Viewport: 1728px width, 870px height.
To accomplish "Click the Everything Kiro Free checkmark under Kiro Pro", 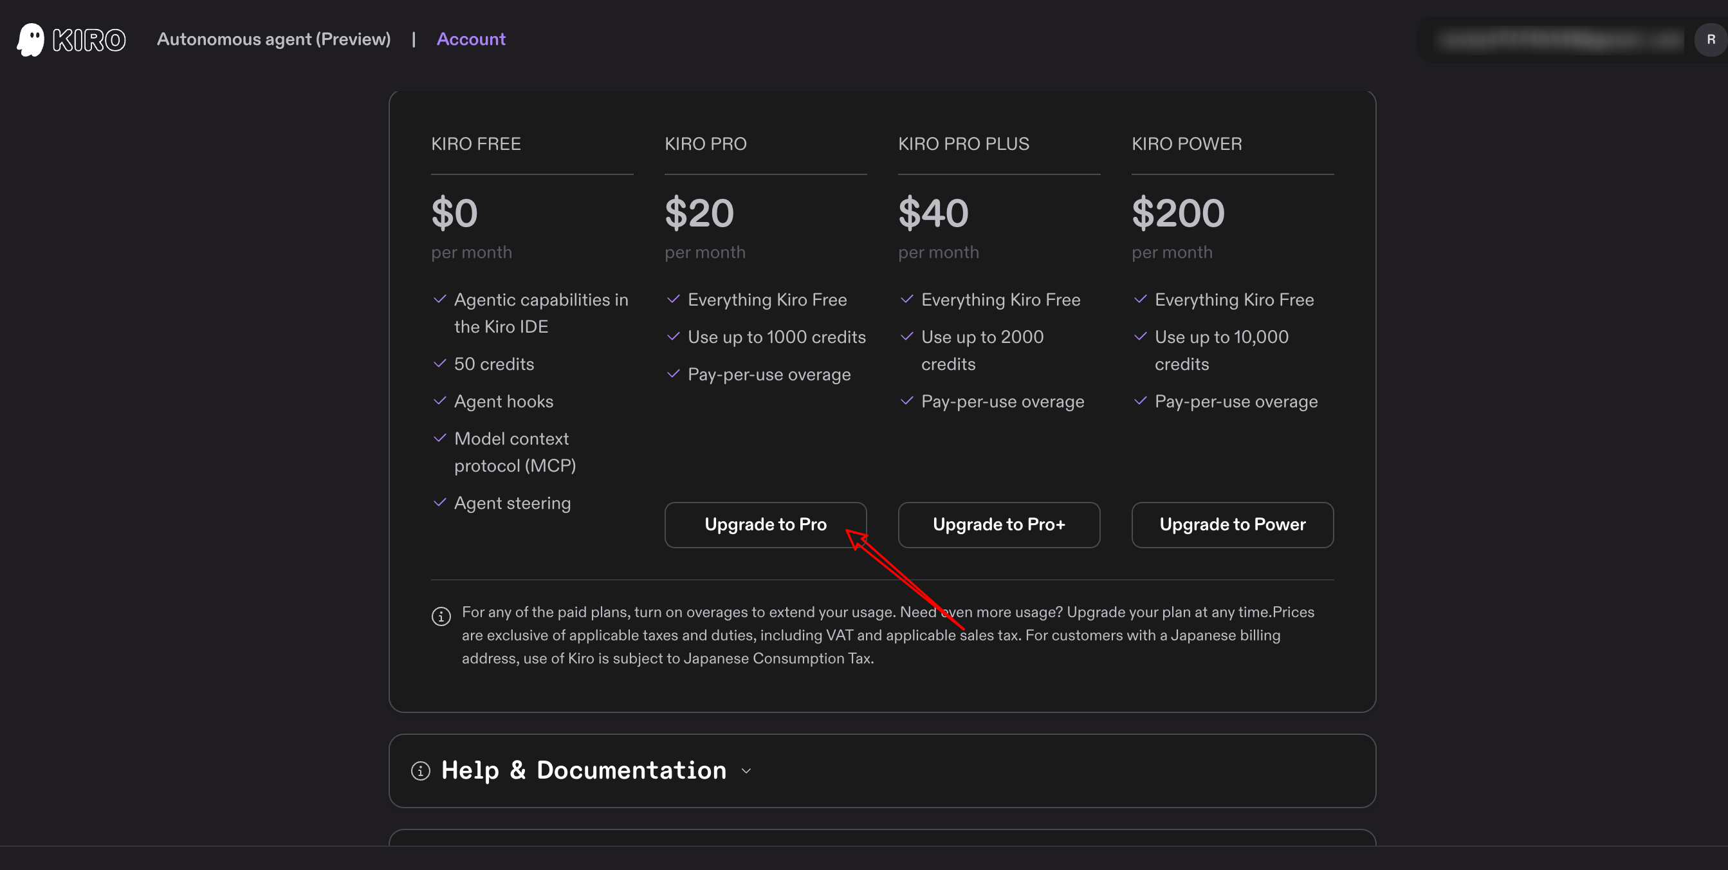I will point(674,299).
